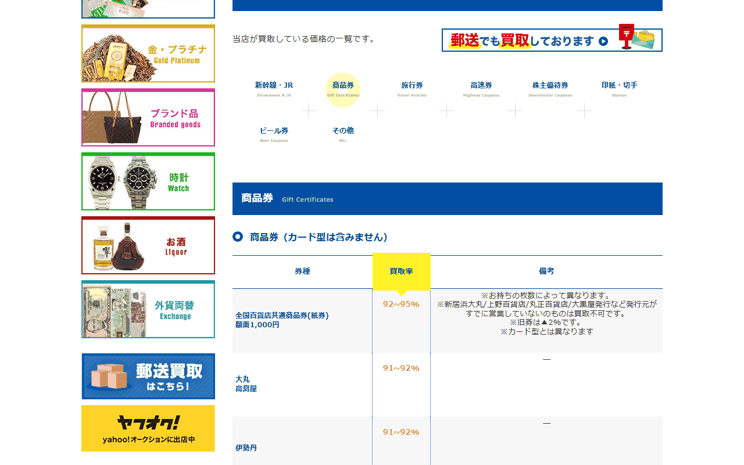This screenshot has width=744, height=465.
Task: Select the 株主優待券 Shareholder Coupons tab
Action: pos(550,89)
